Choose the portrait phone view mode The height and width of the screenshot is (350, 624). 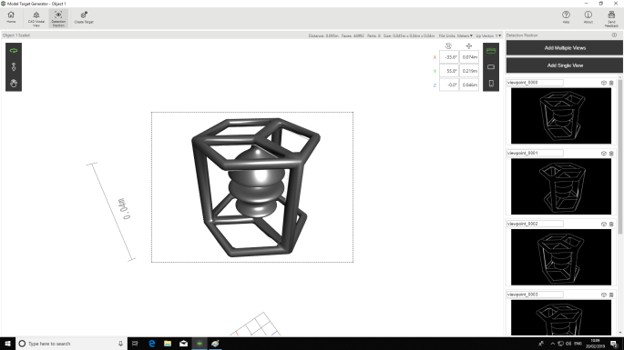pos(491,84)
